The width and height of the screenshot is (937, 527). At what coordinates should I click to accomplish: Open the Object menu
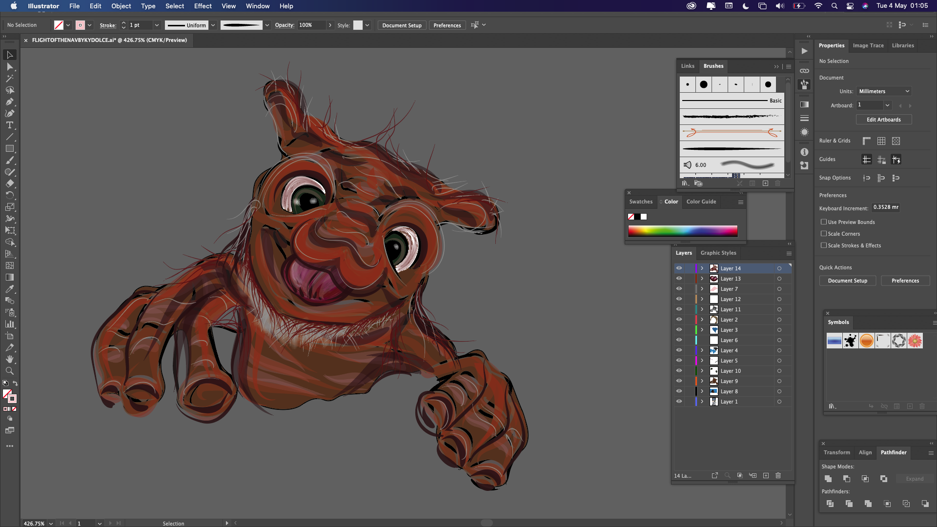click(121, 6)
